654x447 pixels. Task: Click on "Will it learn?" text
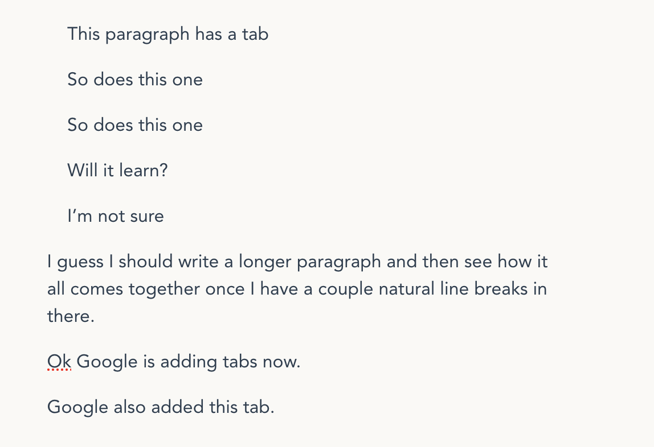pos(117,170)
